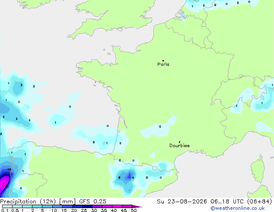Click the legend value '30'
274x212 pixels.
coord(94,210)
